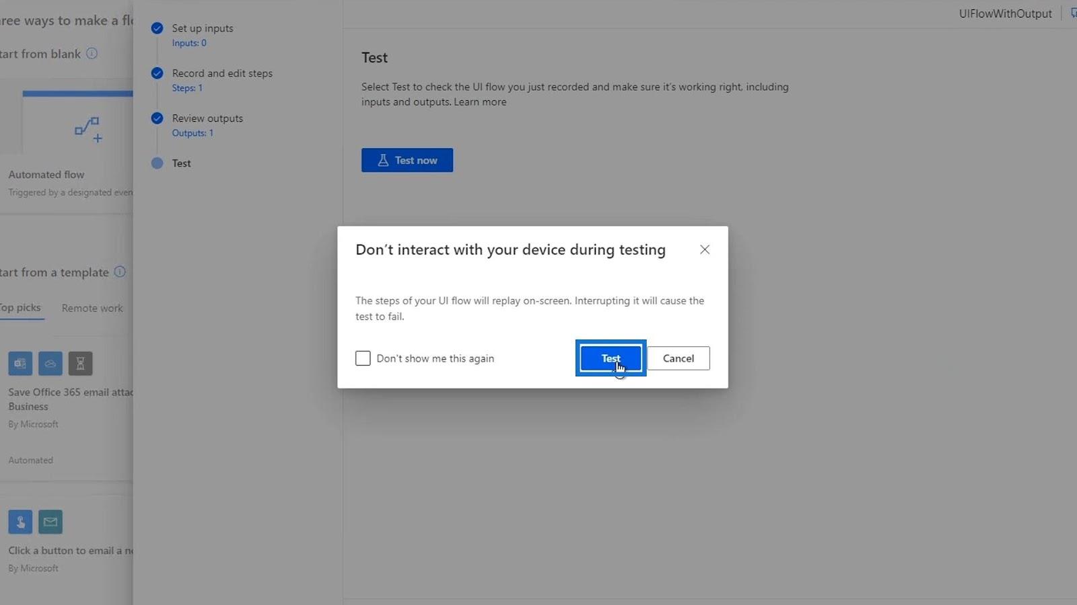The width and height of the screenshot is (1077, 605).
Task: Click the Outlook icon on the Office 365 template
Action: pyautogui.click(x=20, y=364)
